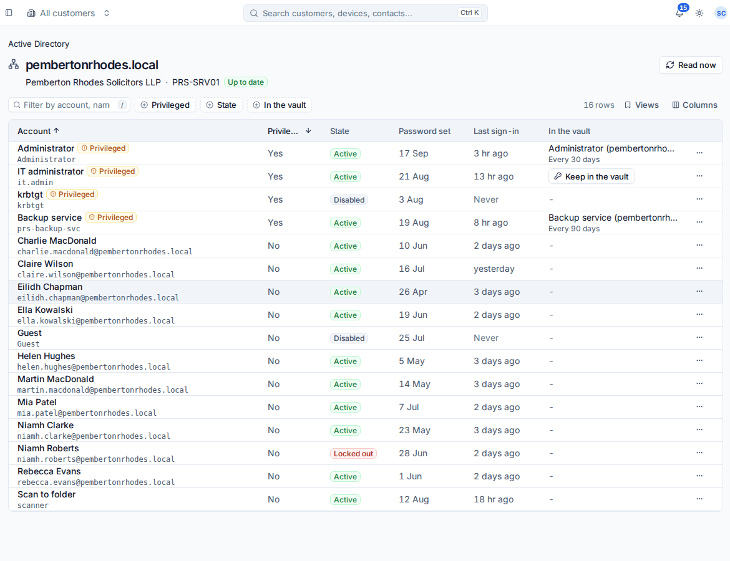Viewport: 730px width, 561px height.
Task: Select the Eilidh Chapman account name
Action: tap(50, 287)
